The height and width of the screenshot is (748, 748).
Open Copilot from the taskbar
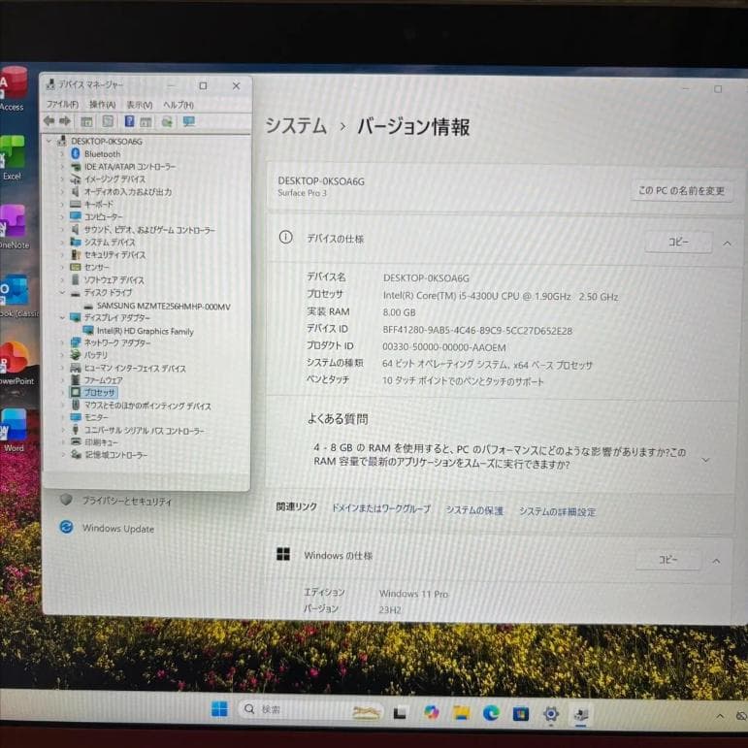click(x=432, y=713)
